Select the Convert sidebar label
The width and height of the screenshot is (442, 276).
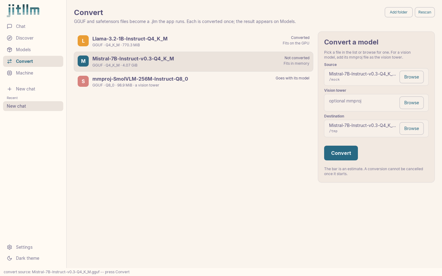(x=24, y=61)
